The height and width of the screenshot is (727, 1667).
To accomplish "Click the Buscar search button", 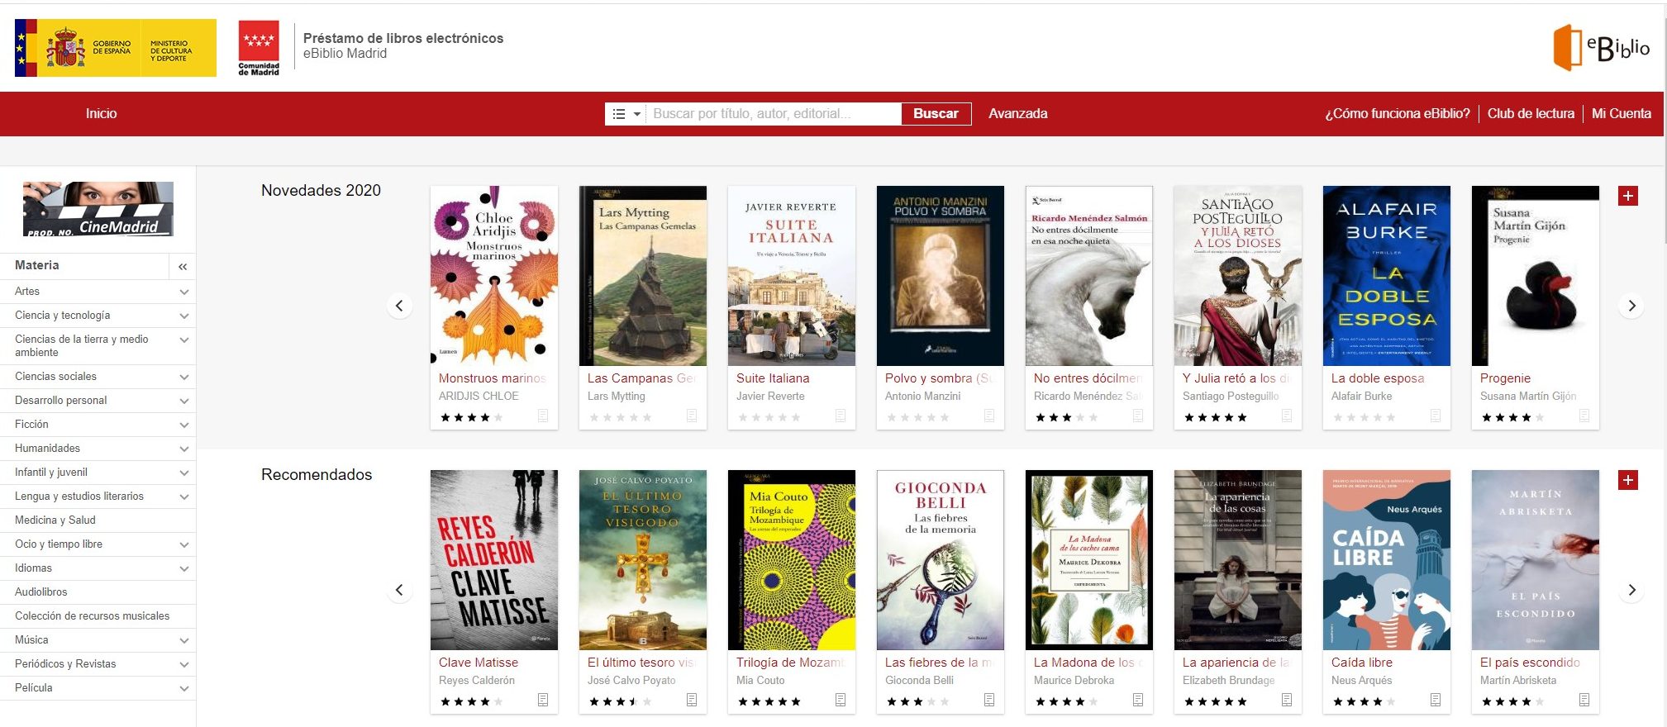I will point(936,114).
